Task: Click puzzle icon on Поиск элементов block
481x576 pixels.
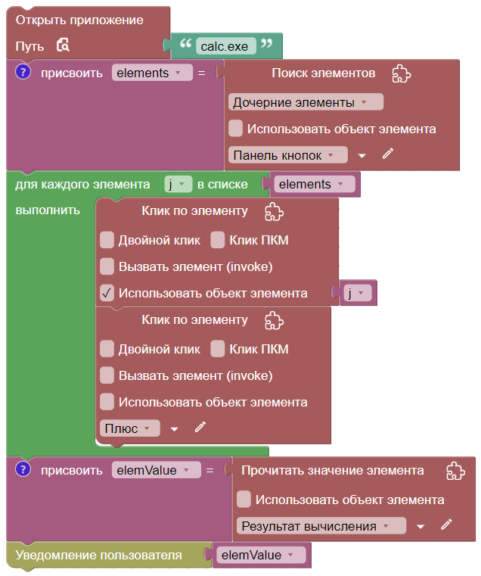Action: click(x=402, y=73)
